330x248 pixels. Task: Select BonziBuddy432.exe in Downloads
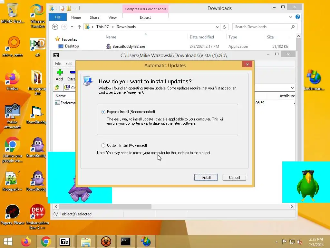coord(129,46)
